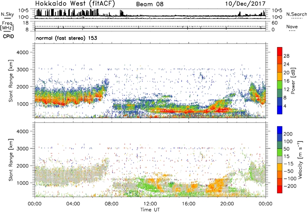307x212 pixels.
Task: Click the '4' power colorbar tick
Action: (285, 106)
